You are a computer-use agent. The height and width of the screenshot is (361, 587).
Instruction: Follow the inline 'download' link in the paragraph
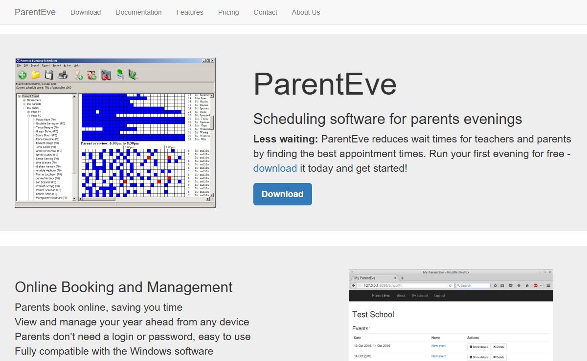[x=275, y=168]
